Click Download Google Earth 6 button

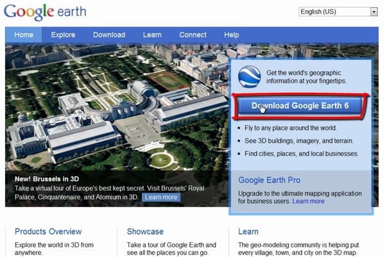tap(300, 106)
